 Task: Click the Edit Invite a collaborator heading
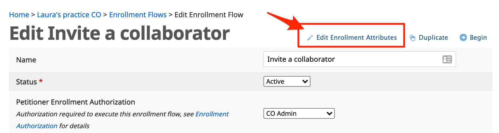click(120, 33)
